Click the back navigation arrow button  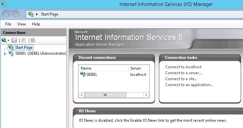tap(6, 15)
